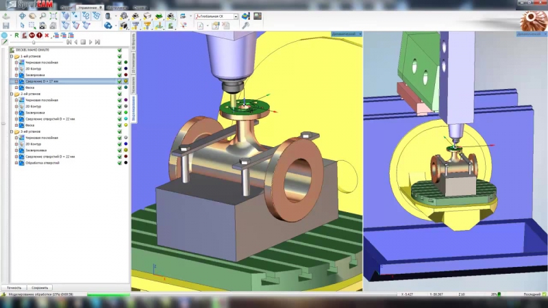Select the 2-ой установ Фаска operation

(x=29, y=125)
